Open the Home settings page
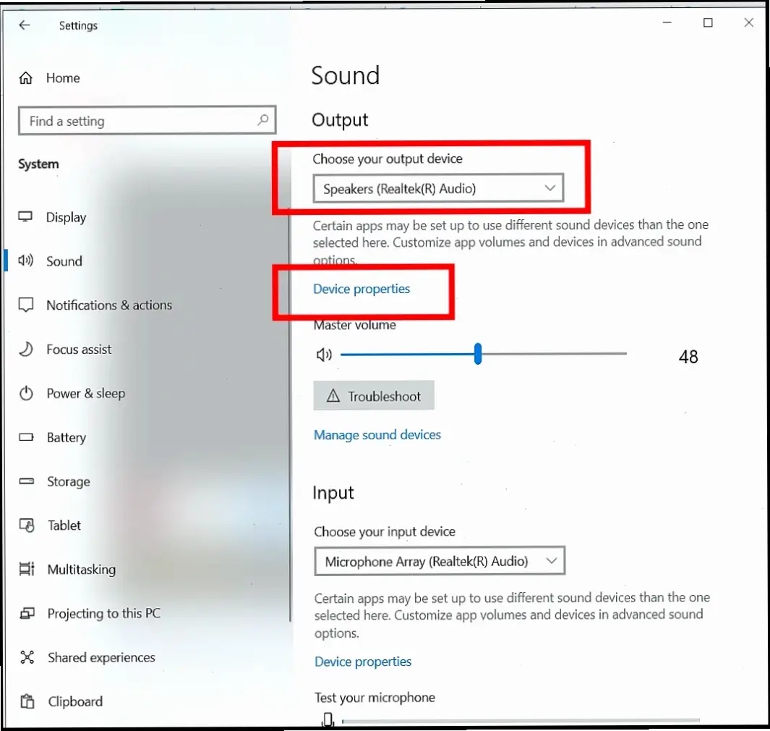Viewport: 770px width, 731px height. [63, 77]
